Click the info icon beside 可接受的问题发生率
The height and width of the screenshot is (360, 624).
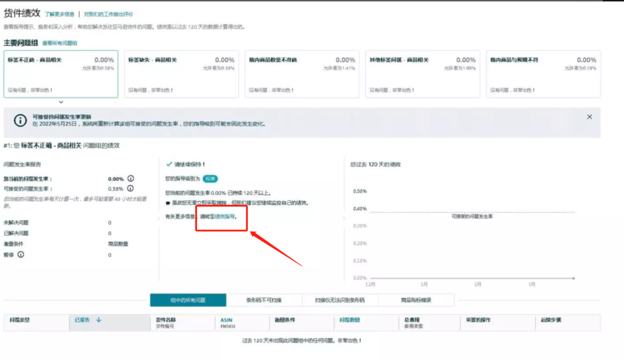(x=131, y=188)
